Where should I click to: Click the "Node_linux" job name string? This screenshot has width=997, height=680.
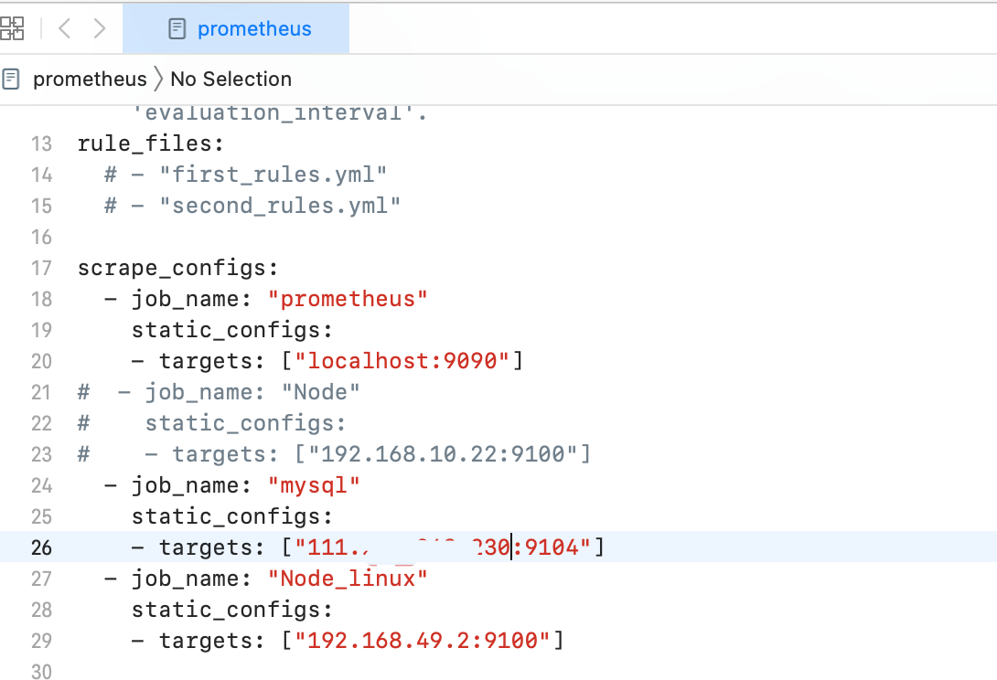[348, 579]
